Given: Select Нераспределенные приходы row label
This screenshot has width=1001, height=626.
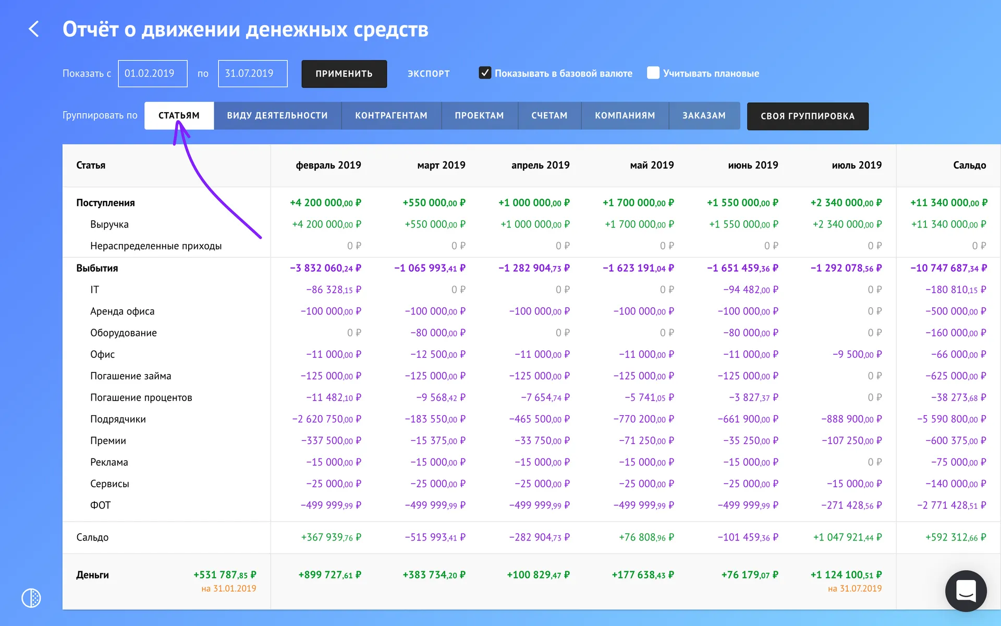Looking at the screenshot, I should coord(156,246).
